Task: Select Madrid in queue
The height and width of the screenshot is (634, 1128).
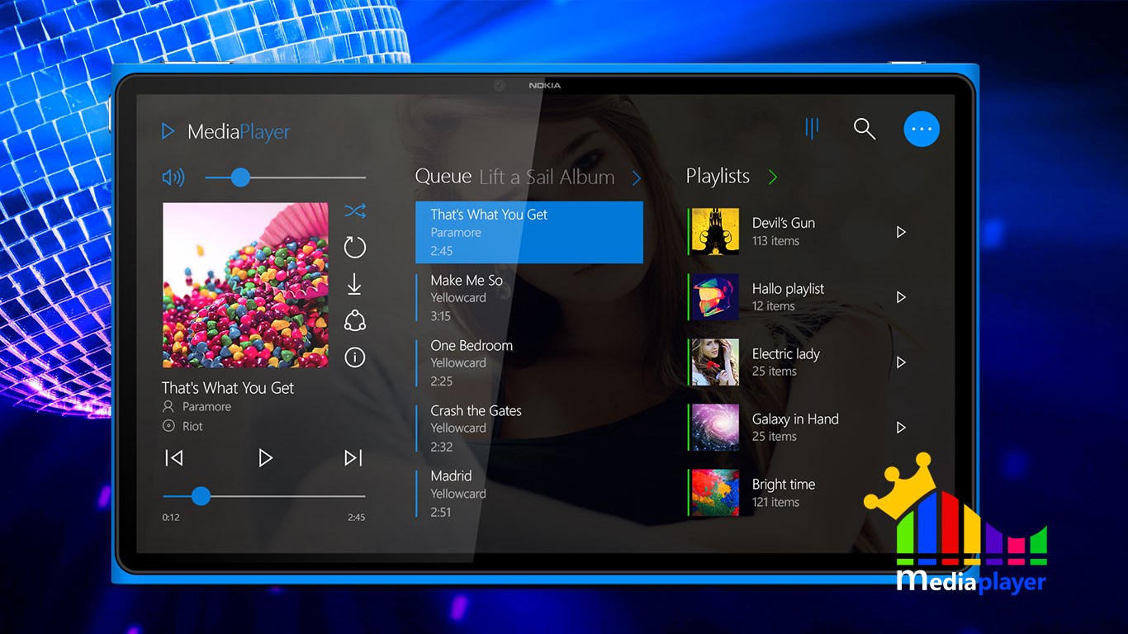Action: click(x=529, y=493)
